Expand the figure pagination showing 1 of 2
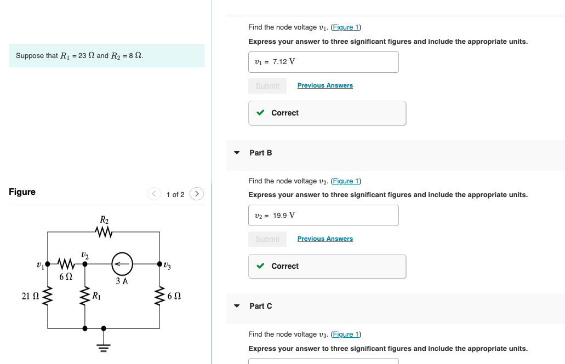Screen dimensions: 565x364 click(x=175, y=194)
